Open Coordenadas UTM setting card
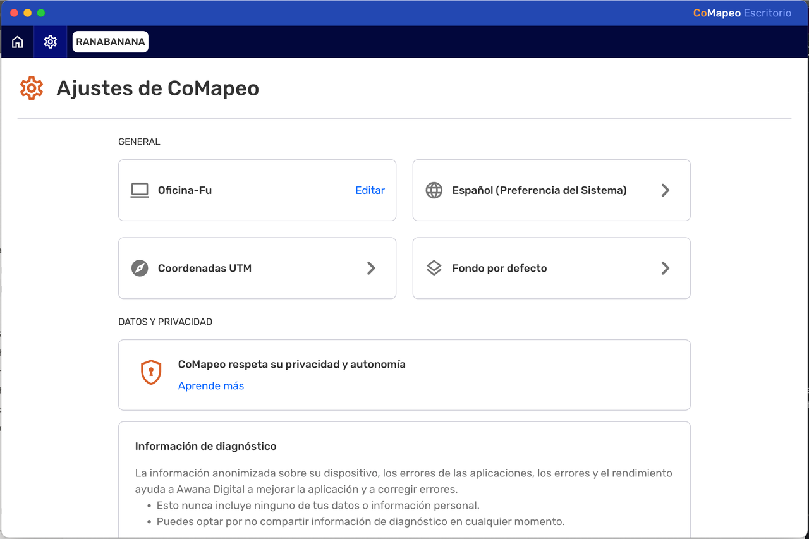Viewport: 809px width, 539px height. point(257,268)
